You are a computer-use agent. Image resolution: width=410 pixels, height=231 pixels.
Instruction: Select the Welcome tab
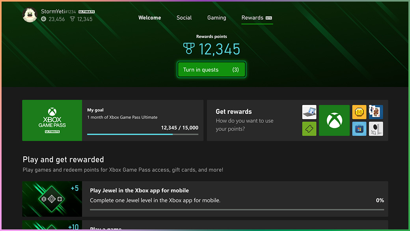149,18
